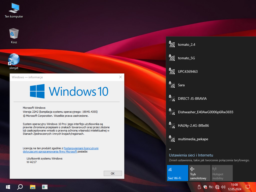
Task: Toggle the Hotspot mobilny tile
Action: [222, 173]
